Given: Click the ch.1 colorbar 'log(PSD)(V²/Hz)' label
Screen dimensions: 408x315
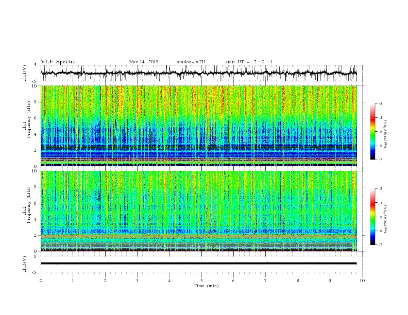Looking at the screenshot, I should [385, 134].
